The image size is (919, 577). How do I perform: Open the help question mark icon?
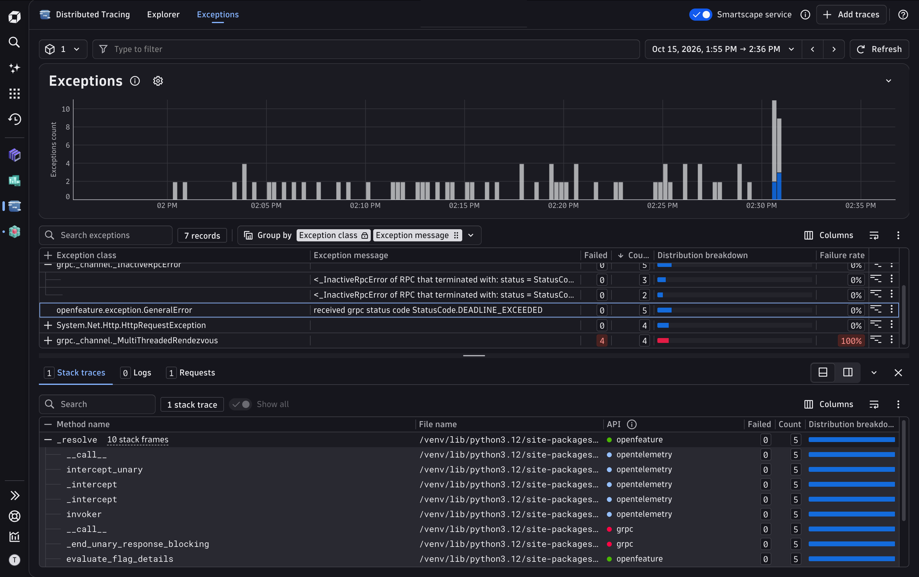click(903, 15)
